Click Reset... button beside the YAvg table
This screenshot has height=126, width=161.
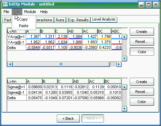[142, 42]
